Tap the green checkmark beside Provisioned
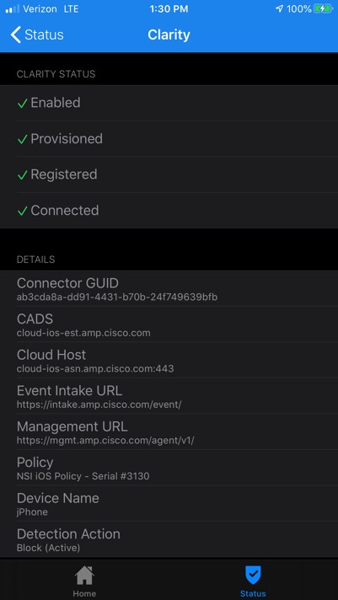Image resolution: width=338 pixels, height=600 pixels. point(23,139)
